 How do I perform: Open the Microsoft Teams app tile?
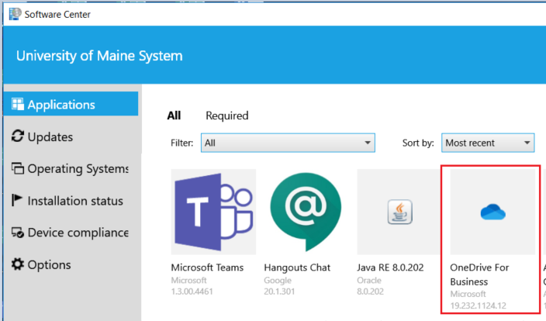pos(213,212)
